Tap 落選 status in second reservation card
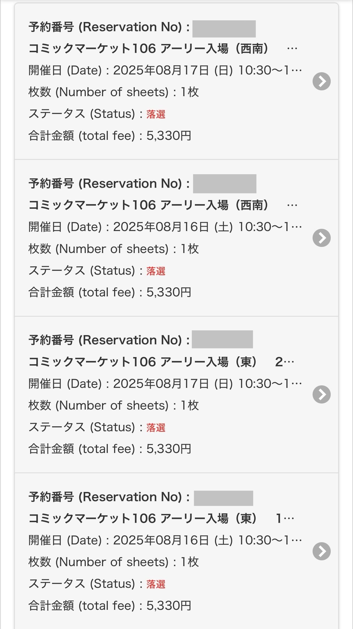 tap(156, 271)
